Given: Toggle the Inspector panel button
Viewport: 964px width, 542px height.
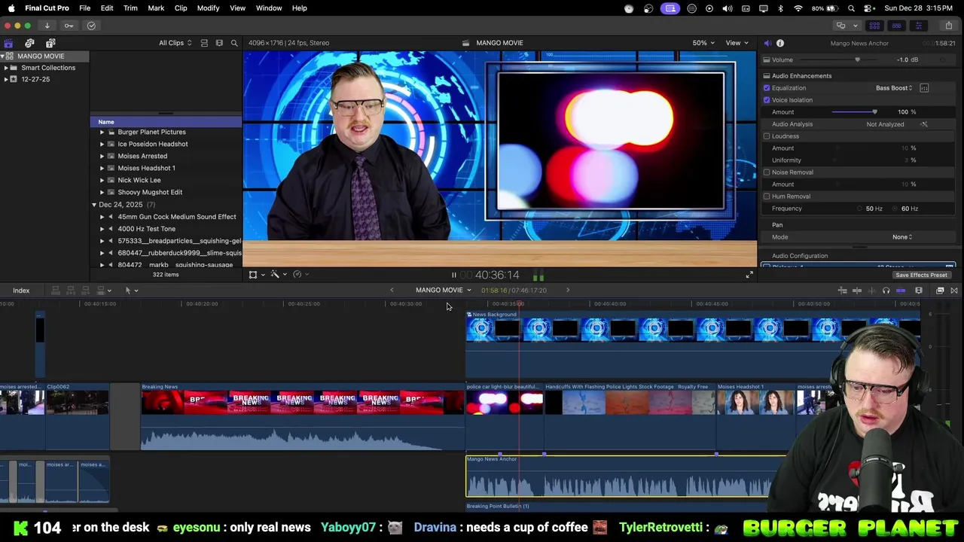Looking at the screenshot, I should (x=918, y=26).
